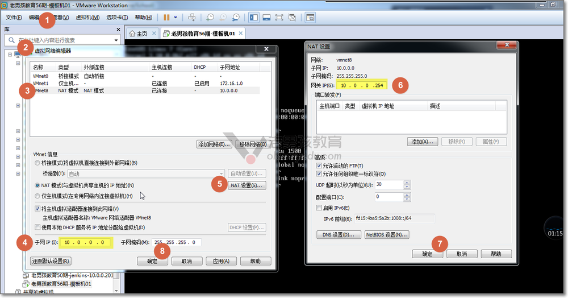Toggle 允许任何组织唯一标识符 checkbox
The image size is (568, 298).
pos(319,174)
